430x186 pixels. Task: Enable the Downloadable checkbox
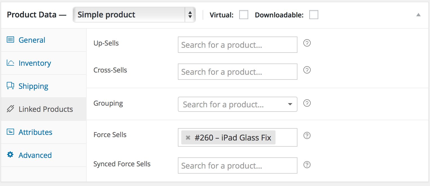tap(313, 15)
